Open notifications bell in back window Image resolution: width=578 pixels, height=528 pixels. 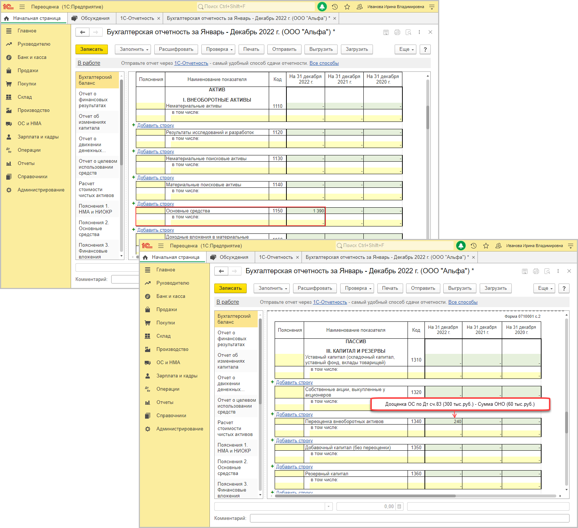point(322,7)
